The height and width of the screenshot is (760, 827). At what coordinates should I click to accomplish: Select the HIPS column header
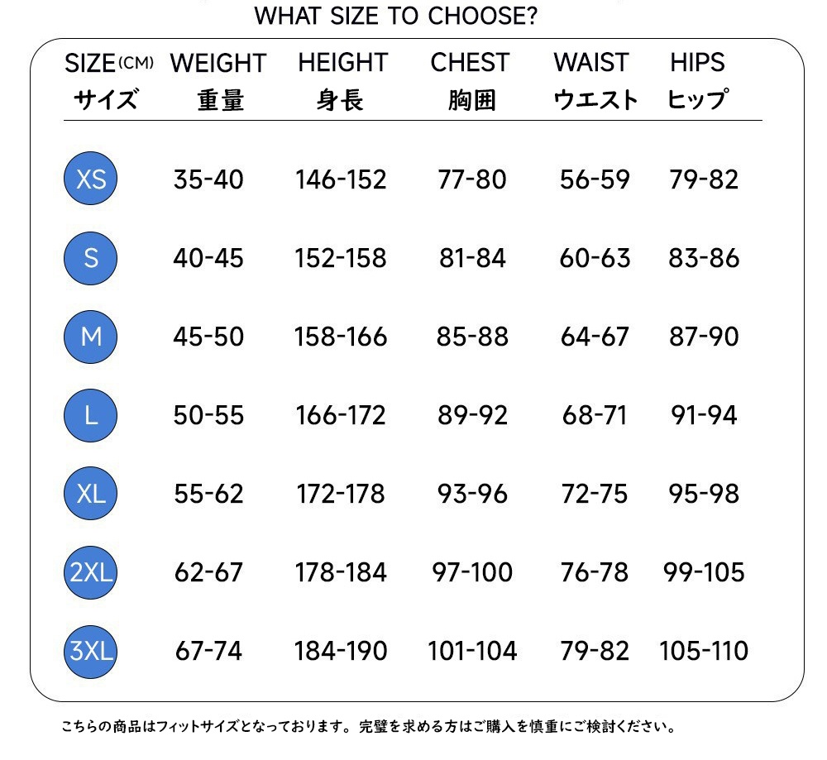tap(697, 63)
